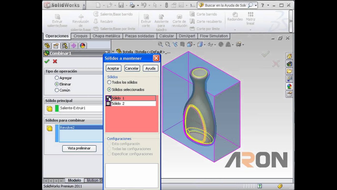Open the Save dropdown arrow

(126, 5)
